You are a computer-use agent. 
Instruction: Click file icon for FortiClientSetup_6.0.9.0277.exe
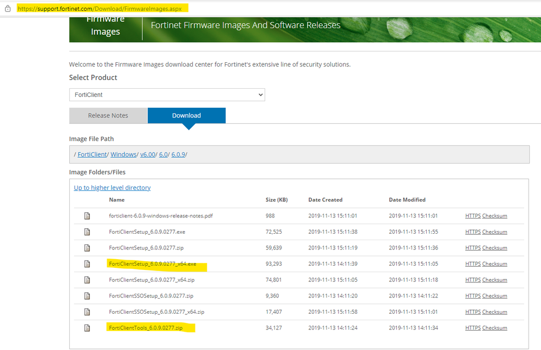(87, 232)
